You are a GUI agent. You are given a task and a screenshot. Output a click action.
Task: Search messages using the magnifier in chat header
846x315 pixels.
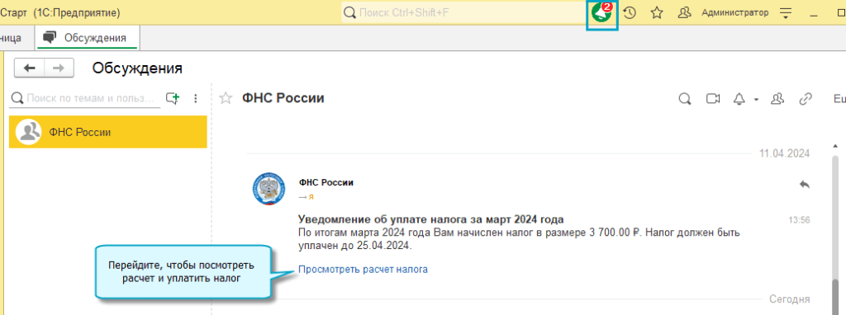[685, 98]
